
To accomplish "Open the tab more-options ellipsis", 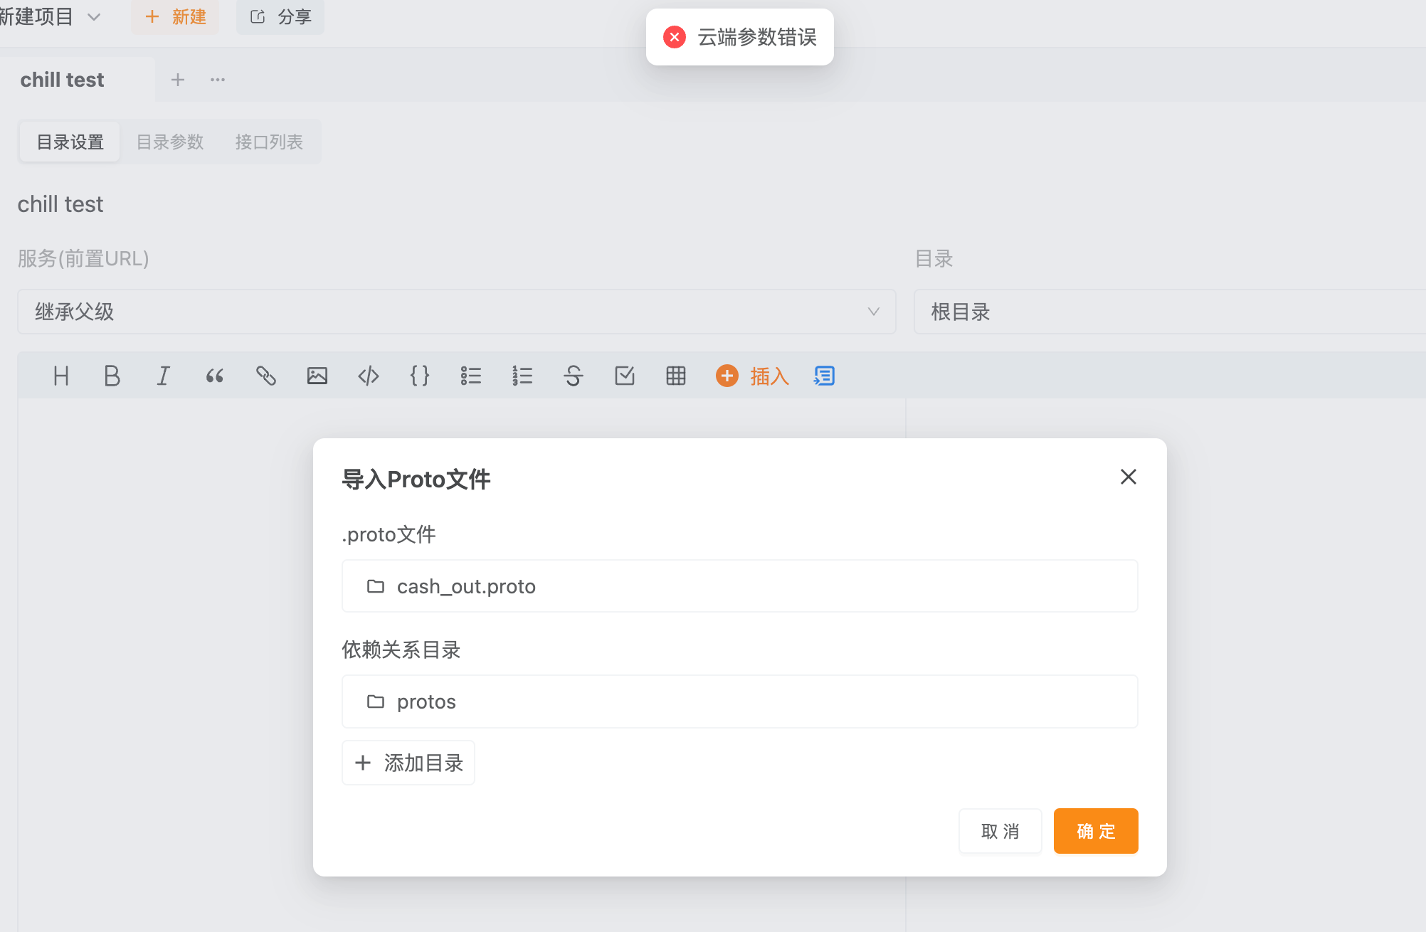I will [218, 80].
